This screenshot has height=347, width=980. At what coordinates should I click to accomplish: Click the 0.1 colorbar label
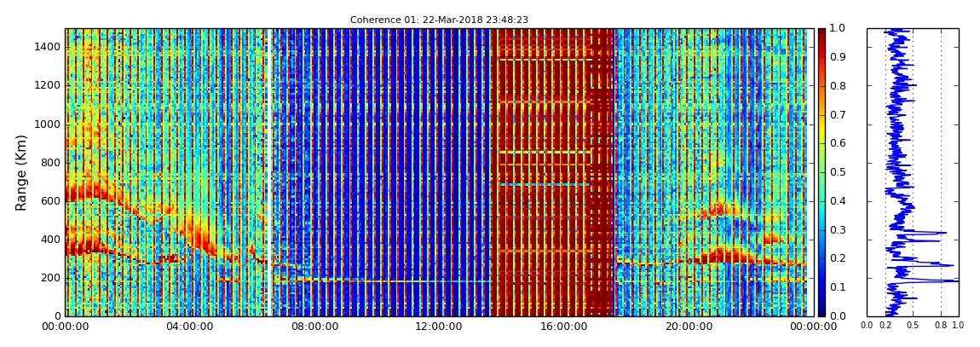pyautogui.click(x=836, y=287)
